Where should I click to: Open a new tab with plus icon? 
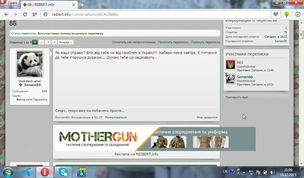click(x=82, y=5)
